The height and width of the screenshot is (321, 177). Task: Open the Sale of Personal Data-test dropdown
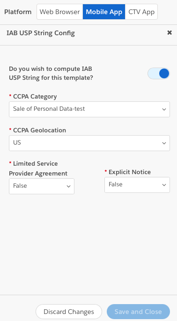(x=89, y=109)
